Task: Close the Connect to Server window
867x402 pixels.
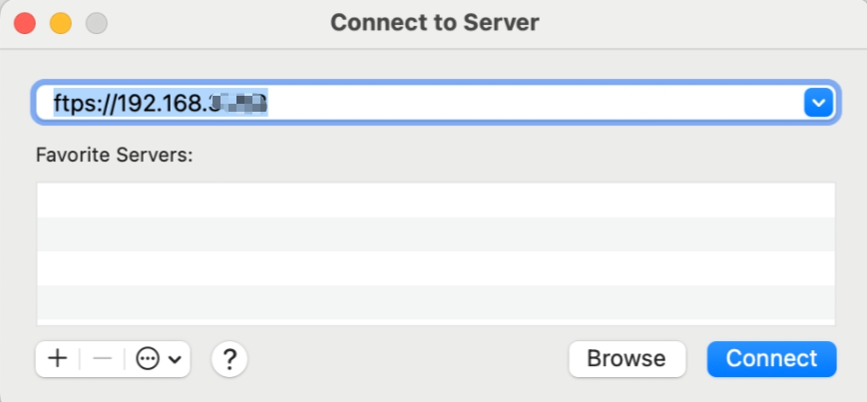Action: [x=25, y=22]
